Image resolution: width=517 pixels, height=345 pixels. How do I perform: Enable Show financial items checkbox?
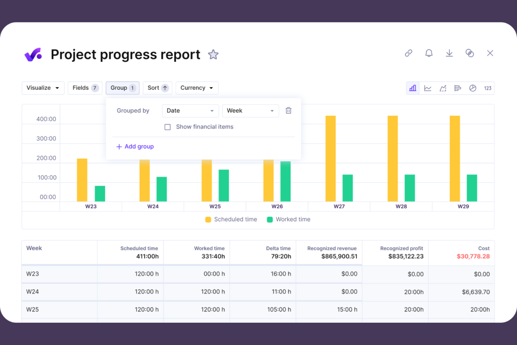(x=168, y=127)
